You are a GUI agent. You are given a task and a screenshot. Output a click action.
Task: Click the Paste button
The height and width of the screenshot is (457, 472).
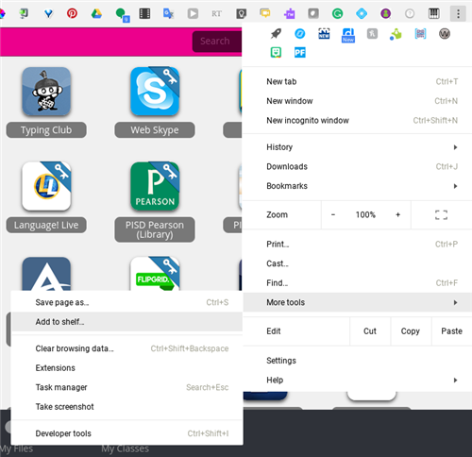452,331
